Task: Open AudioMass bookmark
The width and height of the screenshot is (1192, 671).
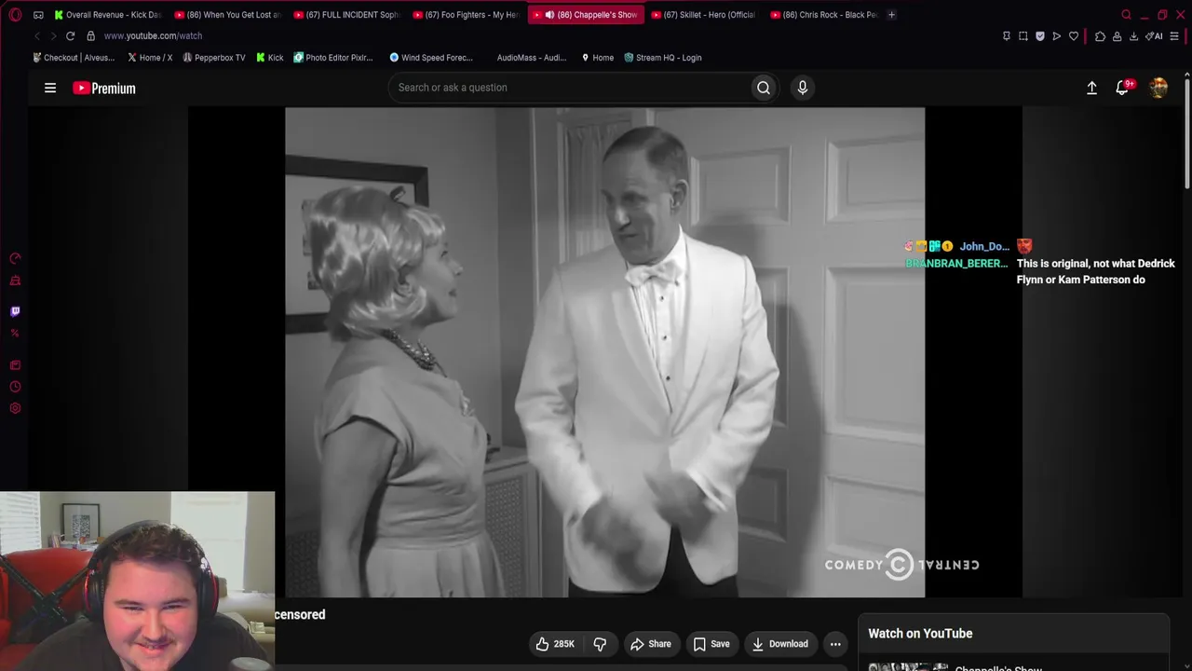Action: click(530, 58)
